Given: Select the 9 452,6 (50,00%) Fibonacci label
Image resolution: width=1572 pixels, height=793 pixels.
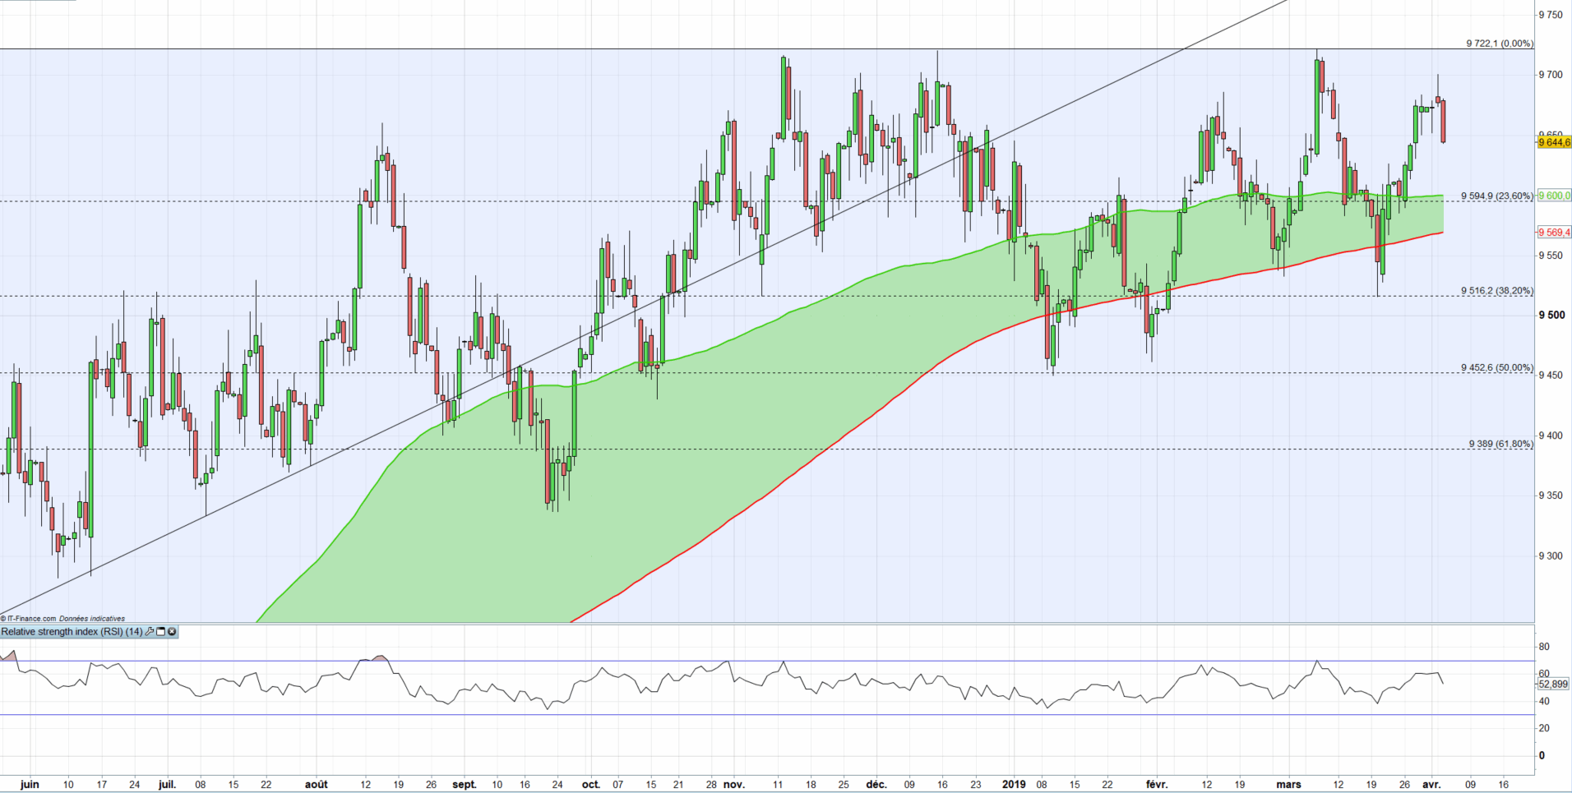Looking at the screenshot, I should pyautogui.click(x=1497, y=367).
